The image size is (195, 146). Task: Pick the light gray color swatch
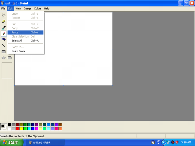(13, 128)
